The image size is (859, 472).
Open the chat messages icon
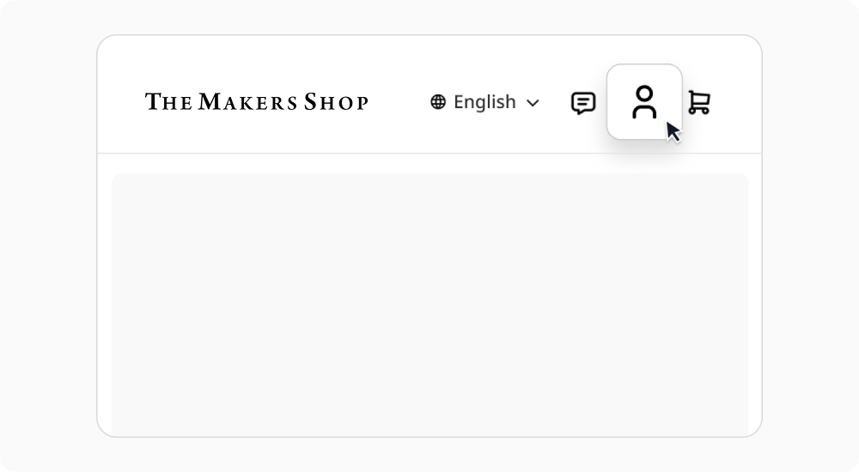pos(583,103)
